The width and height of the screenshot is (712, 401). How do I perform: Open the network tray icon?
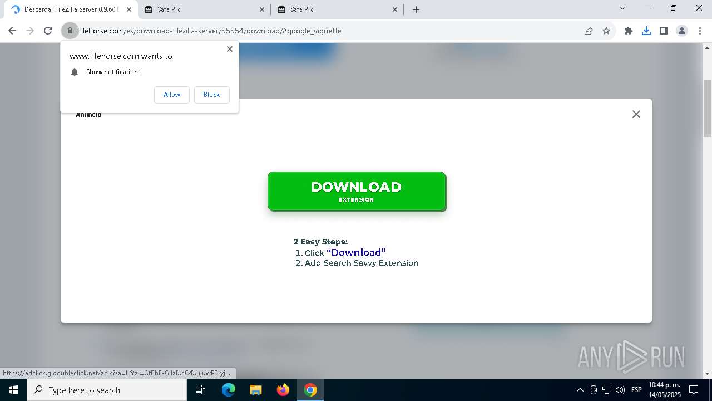point(607,390)
